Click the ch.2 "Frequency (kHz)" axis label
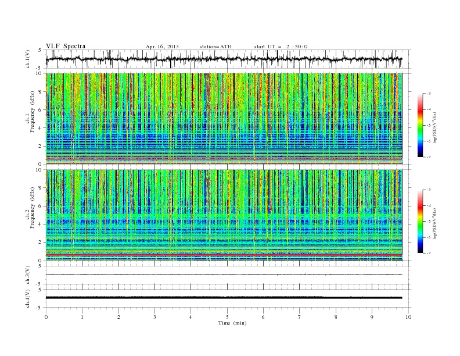The image size is (460, 356). tap(33, 207)
